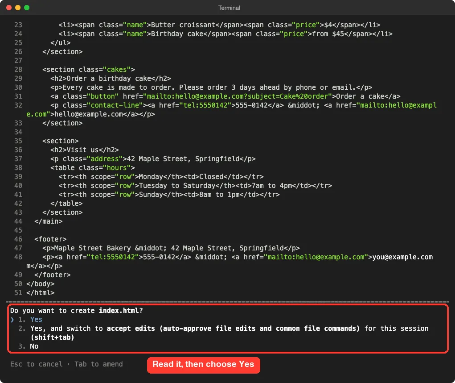
Task: Click the 'Tab to amend' hint text
Action: click(x=98, y=364)
